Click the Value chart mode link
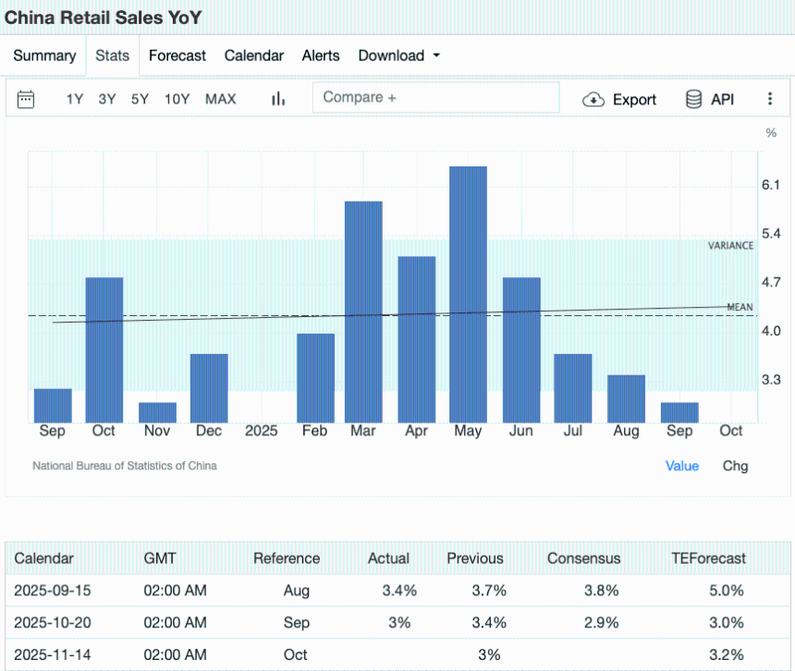The image size is (795, 671). coord(682,466)
